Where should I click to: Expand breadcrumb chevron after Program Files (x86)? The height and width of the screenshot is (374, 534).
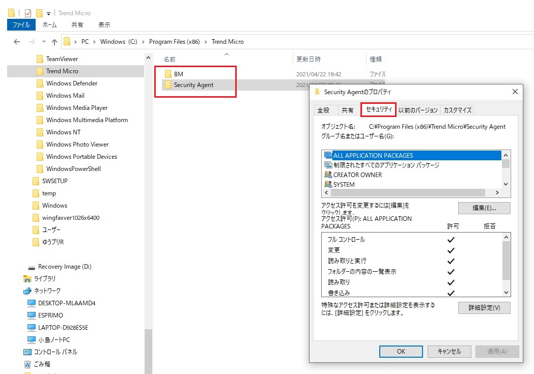tap(206, 42)
